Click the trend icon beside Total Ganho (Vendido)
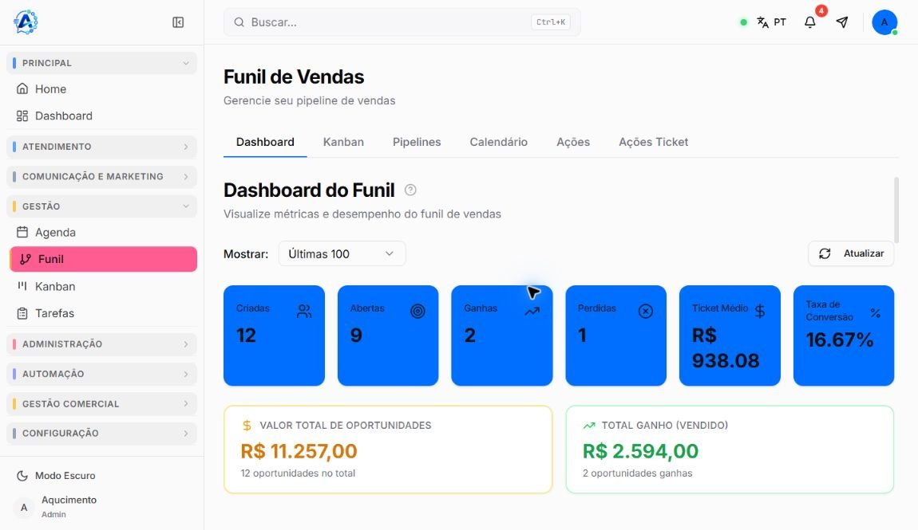Image resolution: width=918 pixels, height=530 pixels. point(589,426)
